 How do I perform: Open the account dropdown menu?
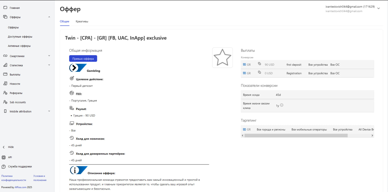click(x=378, y=8)
